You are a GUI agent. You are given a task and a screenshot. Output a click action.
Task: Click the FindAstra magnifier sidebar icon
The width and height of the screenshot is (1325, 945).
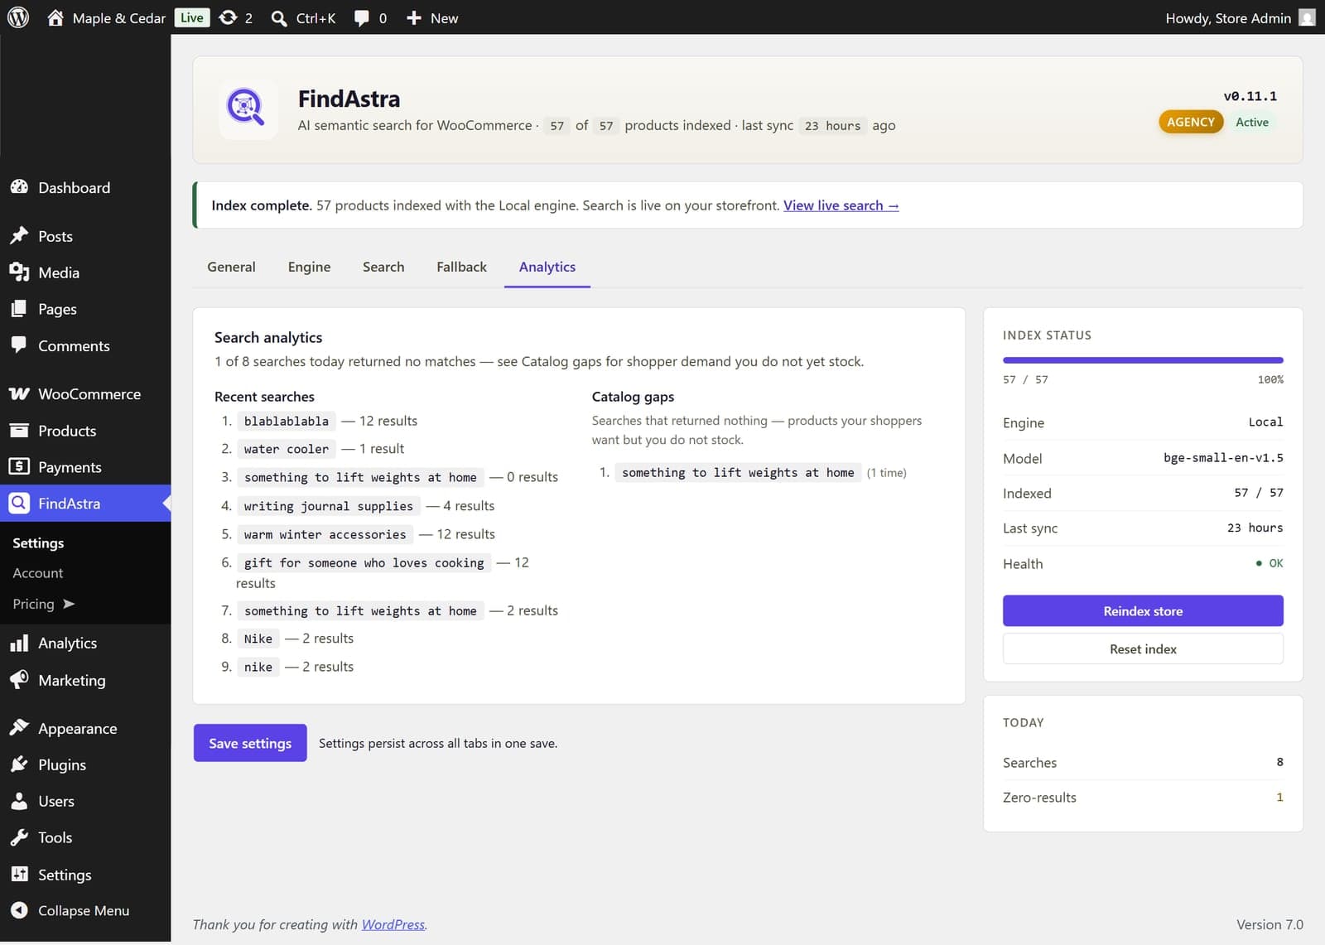click(x=19, y=503)
